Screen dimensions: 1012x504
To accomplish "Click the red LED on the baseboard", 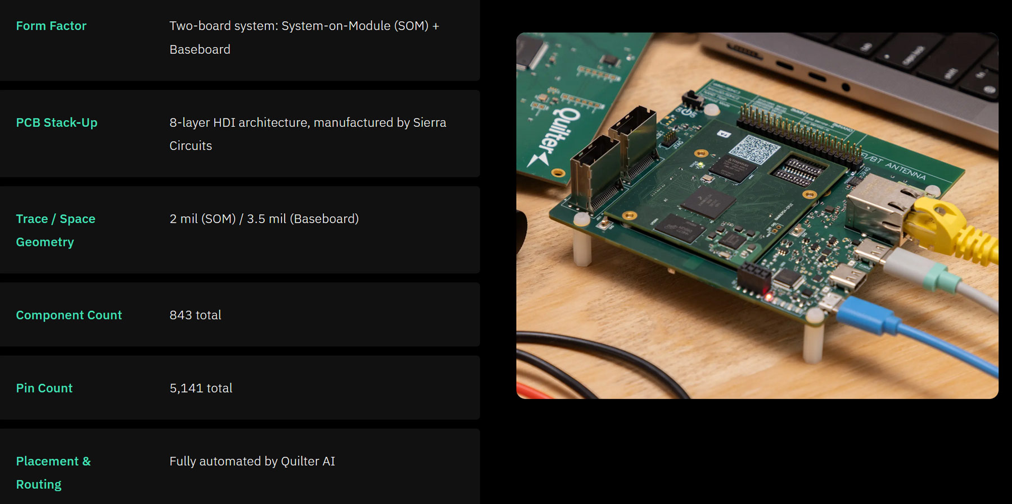I will tap(767, 296).
